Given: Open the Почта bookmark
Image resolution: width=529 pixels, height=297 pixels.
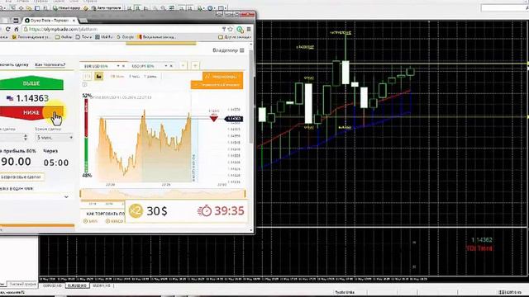Looking at the screenshot, I should coord(83,37).
